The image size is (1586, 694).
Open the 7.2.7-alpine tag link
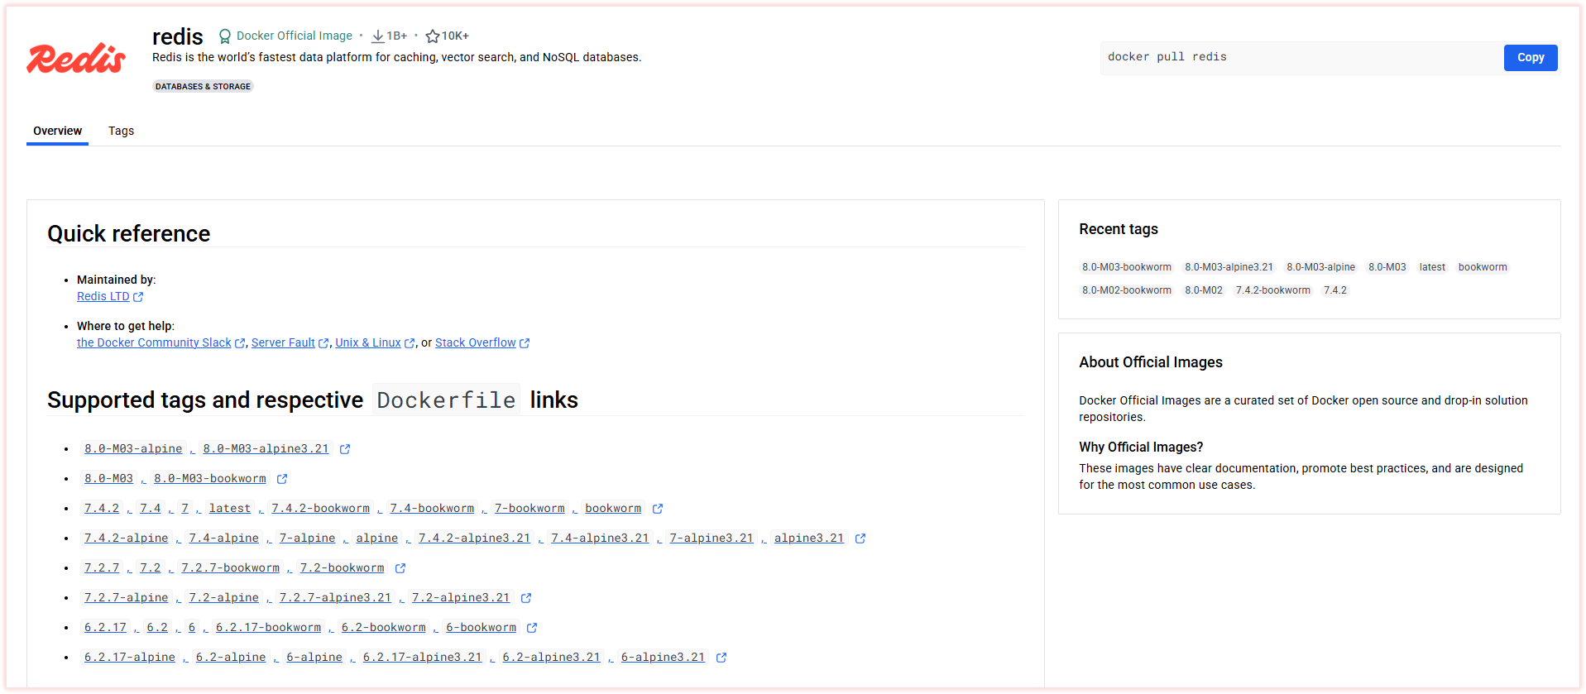pos(127,597)
